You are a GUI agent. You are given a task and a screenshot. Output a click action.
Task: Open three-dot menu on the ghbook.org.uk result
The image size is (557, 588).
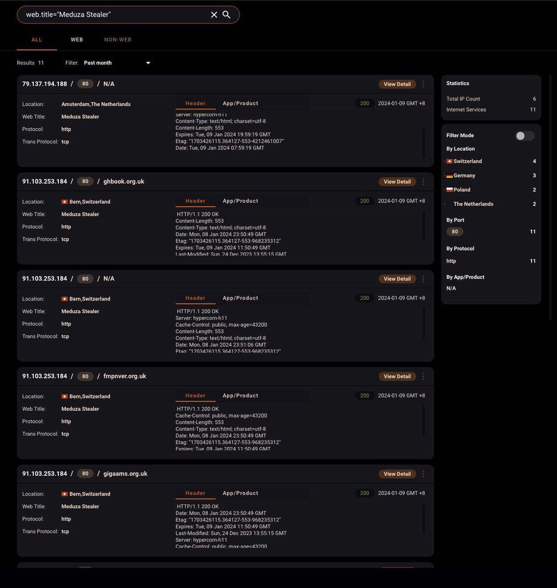point(423,182)
